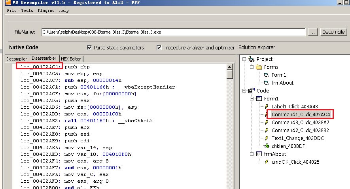Switch to the HEX Editor tab
The height and width of the screenshot is (189, 350).
pyautogui.click(x=71, y=59)
